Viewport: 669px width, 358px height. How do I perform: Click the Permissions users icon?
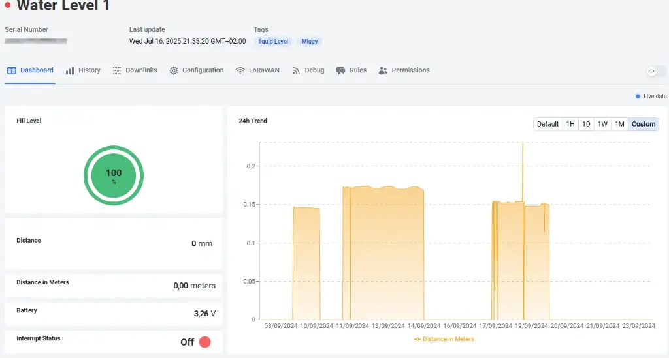pyautogui.click(x=383, y=70)
